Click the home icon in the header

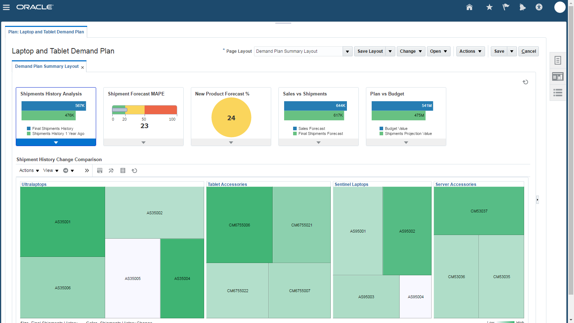469,7
